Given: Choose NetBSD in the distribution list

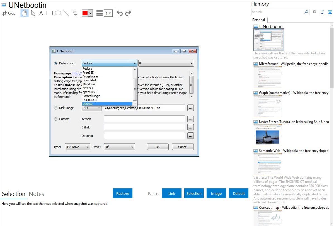Looking at the screenshot, I should click(107, 88).
